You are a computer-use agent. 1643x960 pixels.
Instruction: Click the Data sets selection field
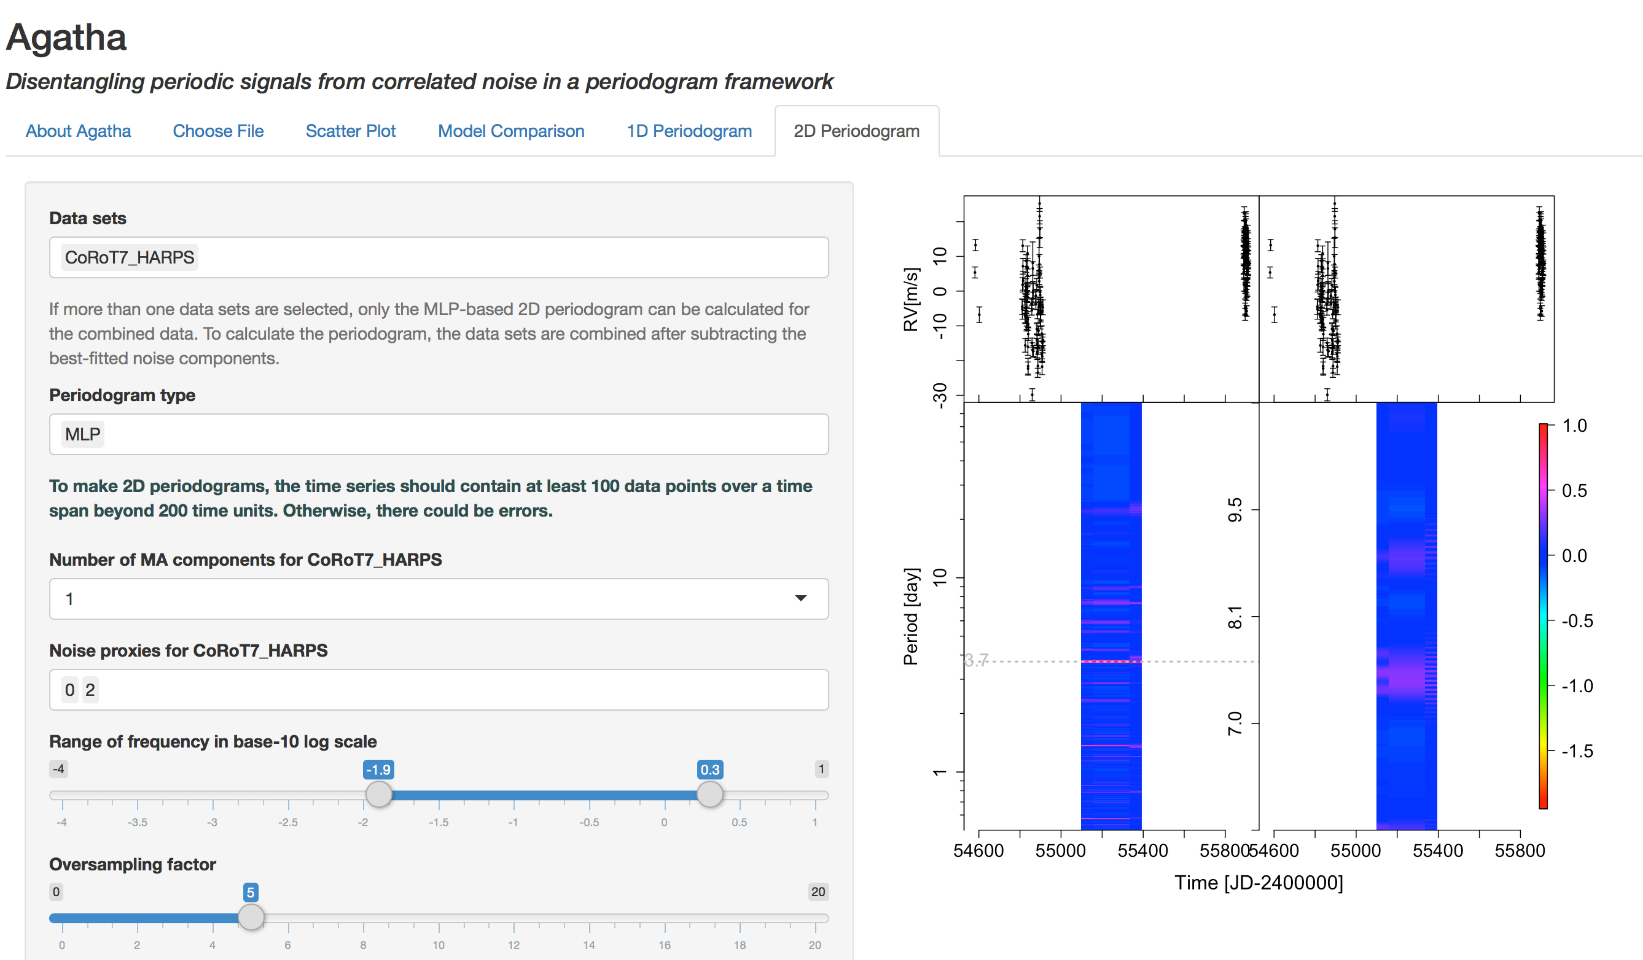coord(439,257)
